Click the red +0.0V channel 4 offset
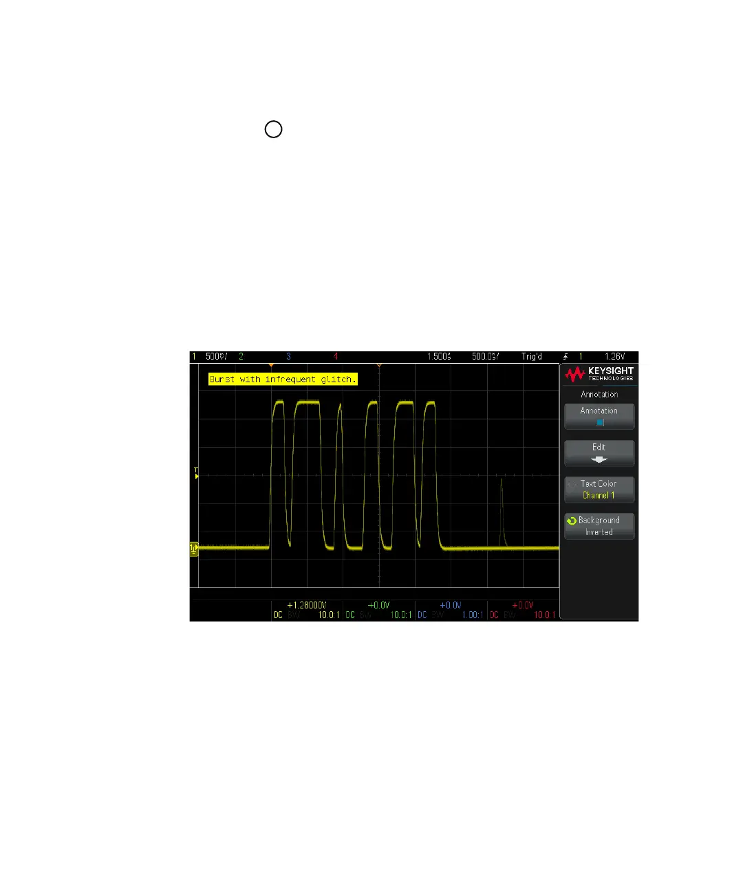Screen dimensions: 743x891 (523, 606)
